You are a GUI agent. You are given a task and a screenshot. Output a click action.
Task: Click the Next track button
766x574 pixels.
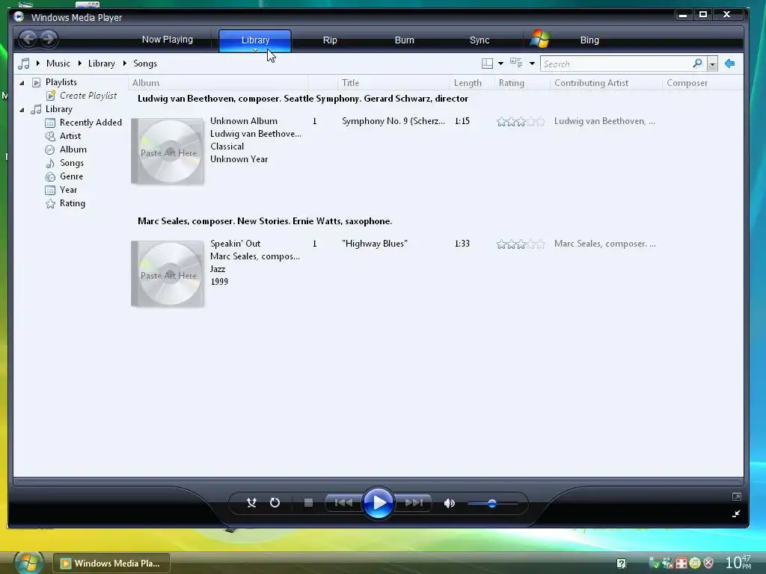413,503
